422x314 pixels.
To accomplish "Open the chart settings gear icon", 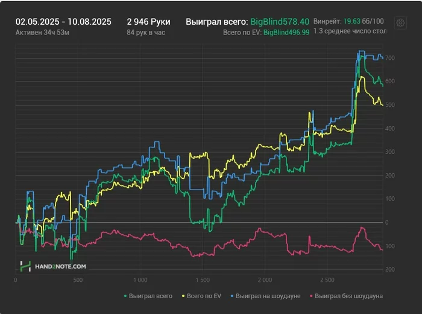I will [x=400, y=23].
